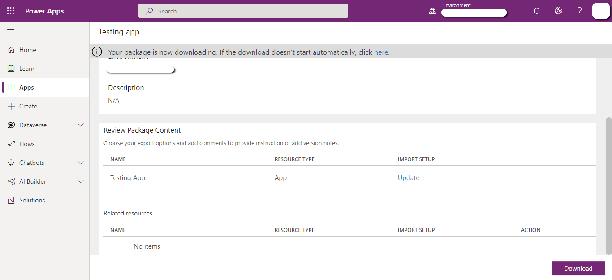Click the ACTION column header
Screen dimensions: 612x280
(x=530, y=230)
